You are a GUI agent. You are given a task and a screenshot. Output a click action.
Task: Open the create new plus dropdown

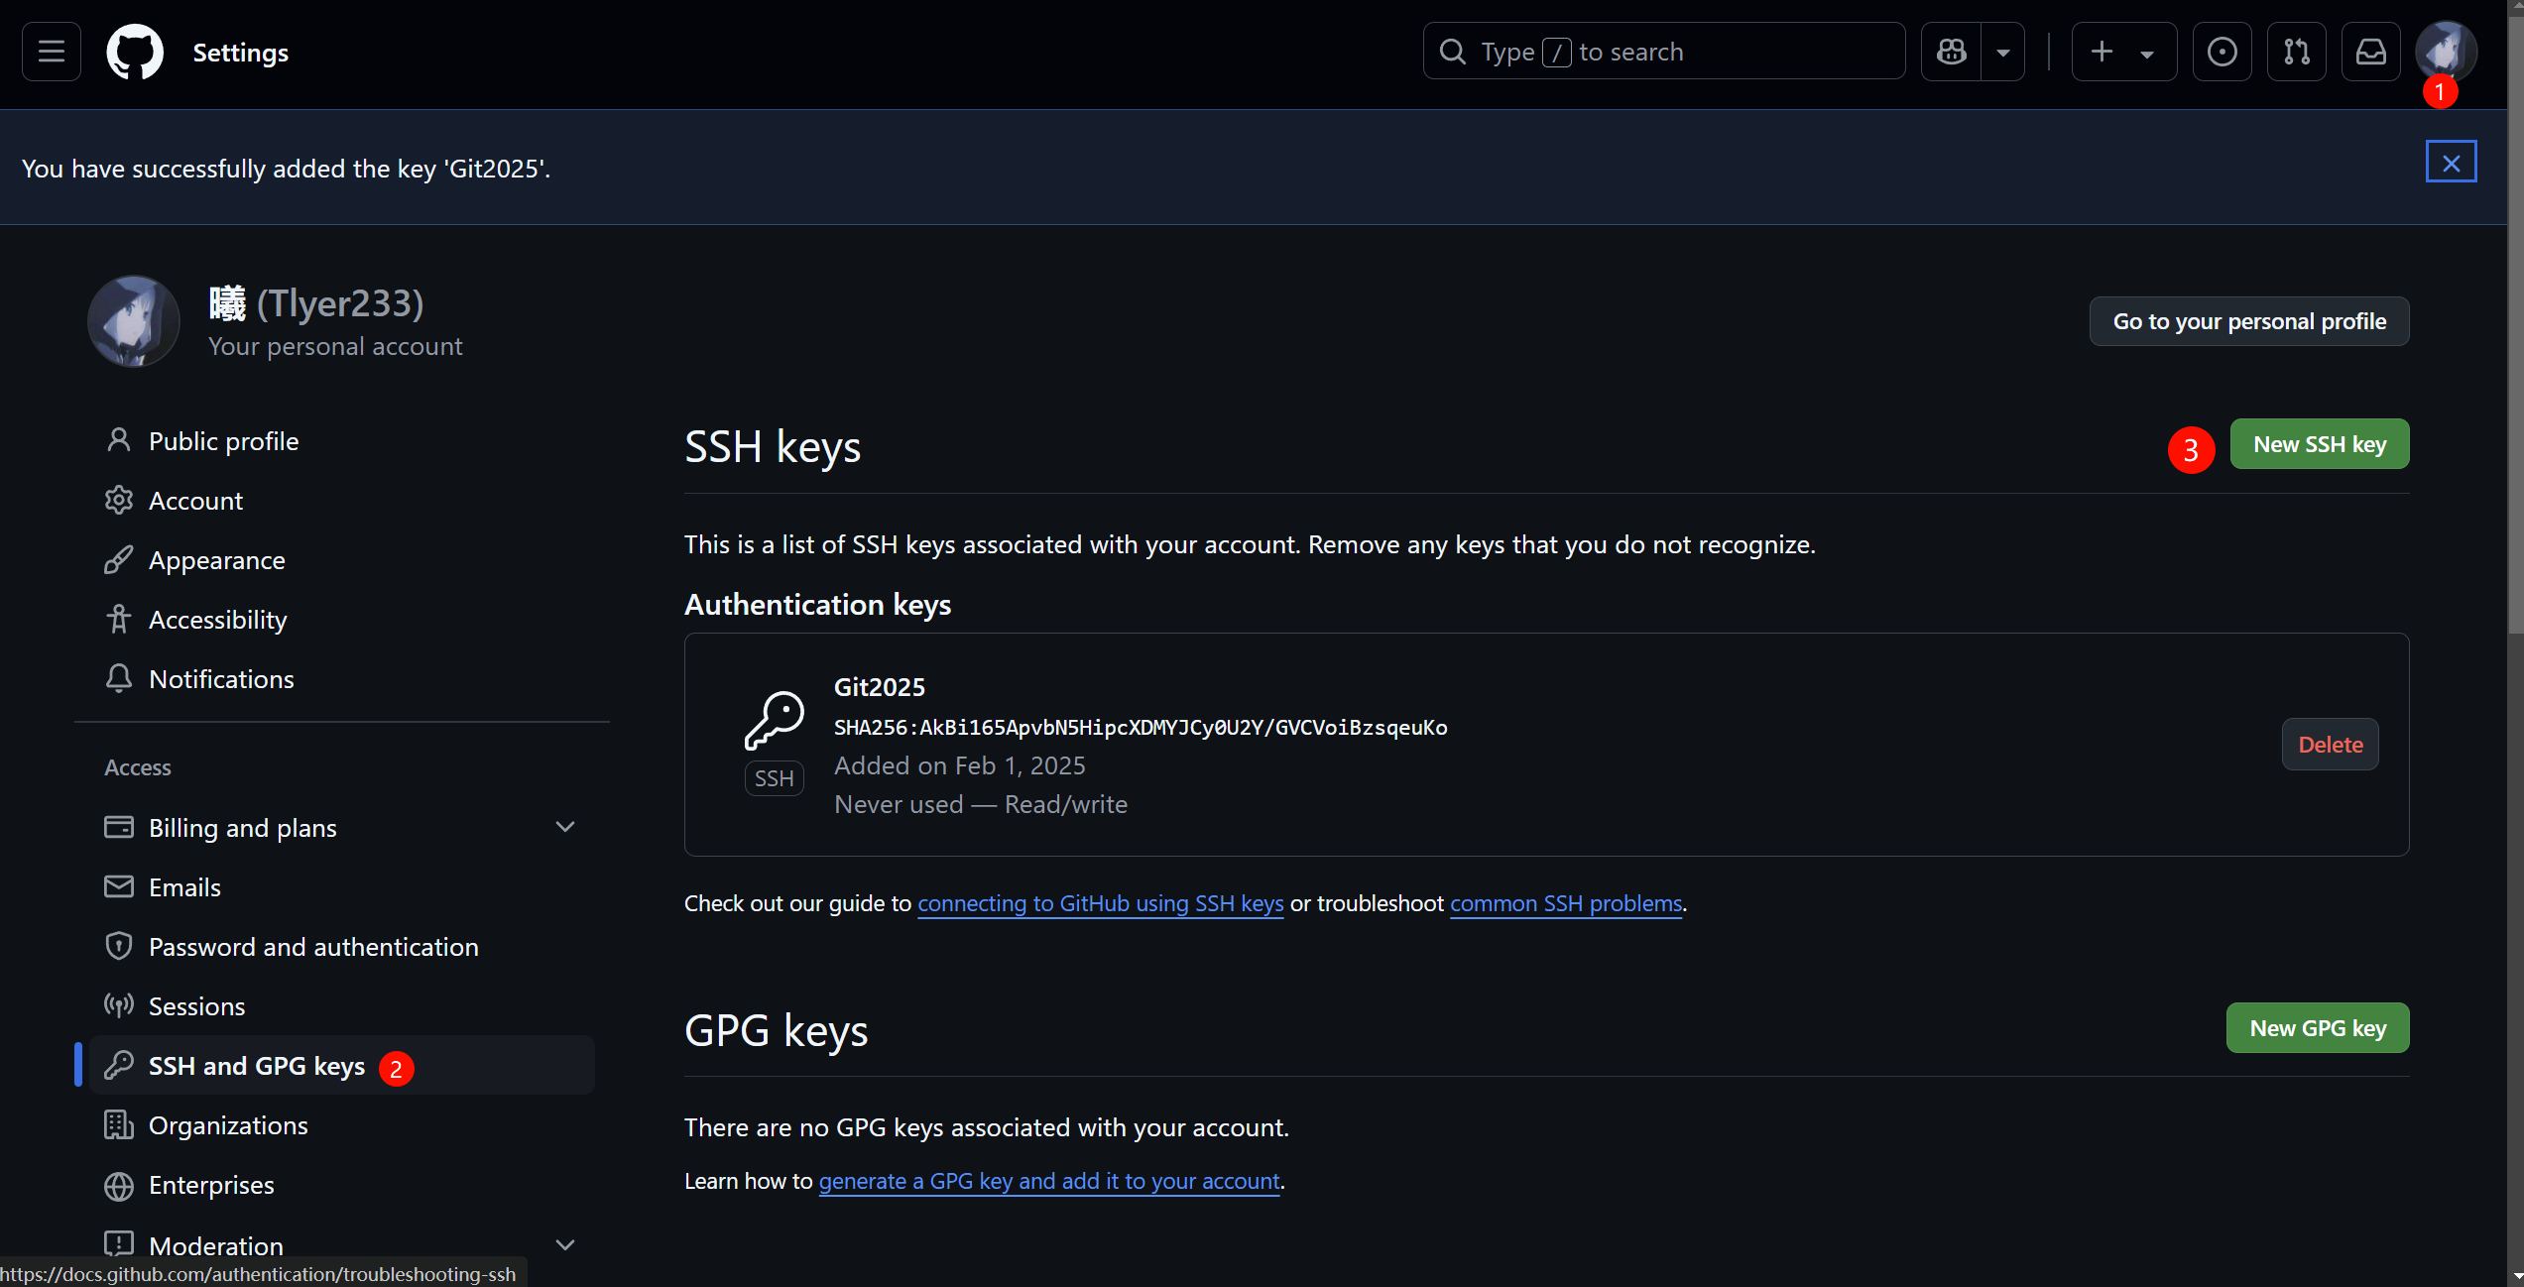pos(2122,52)
